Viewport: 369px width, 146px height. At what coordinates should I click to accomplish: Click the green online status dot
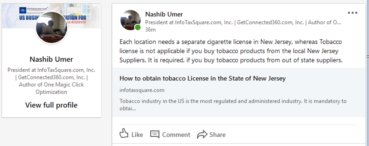[x=138, y=27]
